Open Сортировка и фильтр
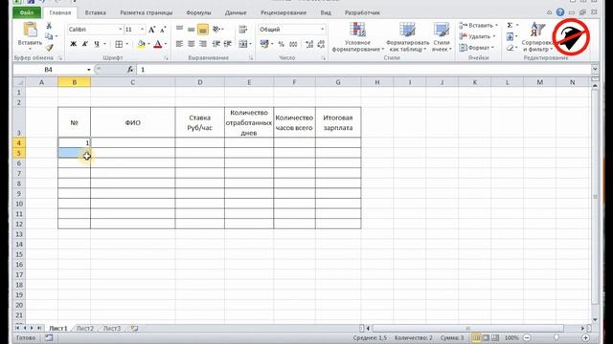Screen dimensions: 613x344 (537, 37)
